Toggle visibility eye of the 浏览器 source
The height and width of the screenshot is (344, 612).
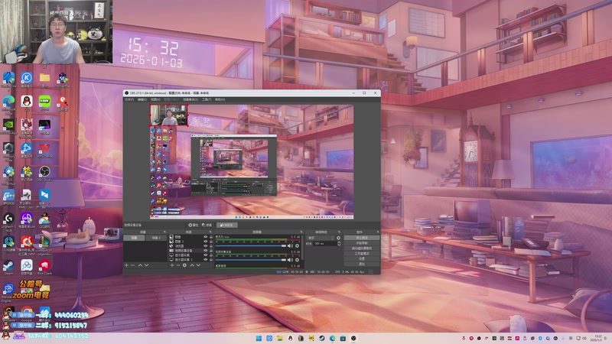(x=205, y=246)
